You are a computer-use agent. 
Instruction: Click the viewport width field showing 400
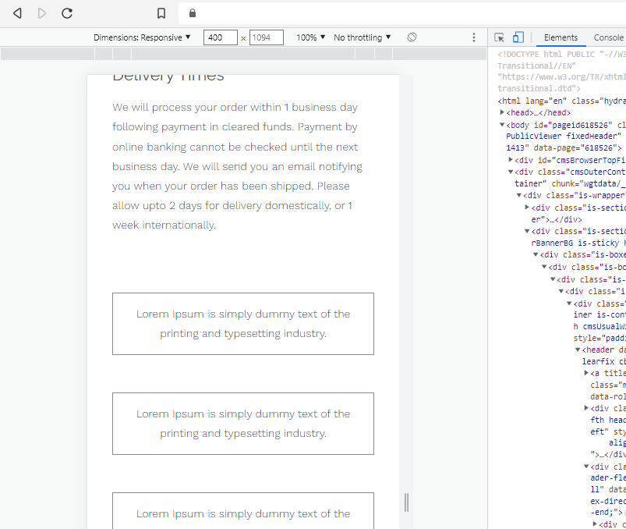click(x=221, y=37)
